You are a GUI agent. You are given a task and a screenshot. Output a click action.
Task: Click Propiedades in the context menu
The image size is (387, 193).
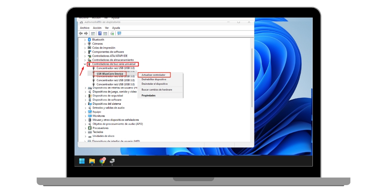(x=148, y=95)
